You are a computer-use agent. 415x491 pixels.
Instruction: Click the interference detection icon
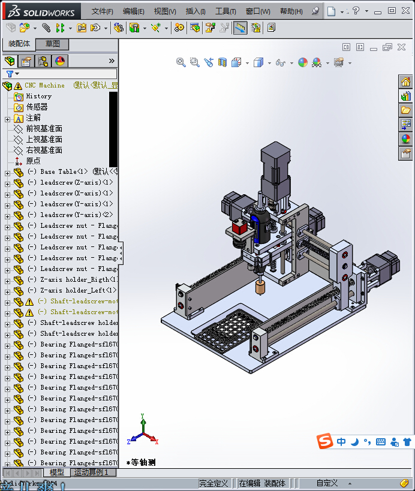coord(255,28)
